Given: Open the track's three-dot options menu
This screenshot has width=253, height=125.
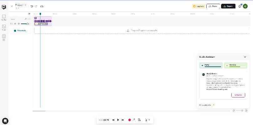Looking at the screenshot, I should (x=29, y=19).
